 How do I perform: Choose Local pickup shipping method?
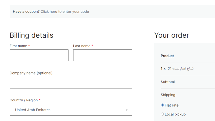point(162,114)
